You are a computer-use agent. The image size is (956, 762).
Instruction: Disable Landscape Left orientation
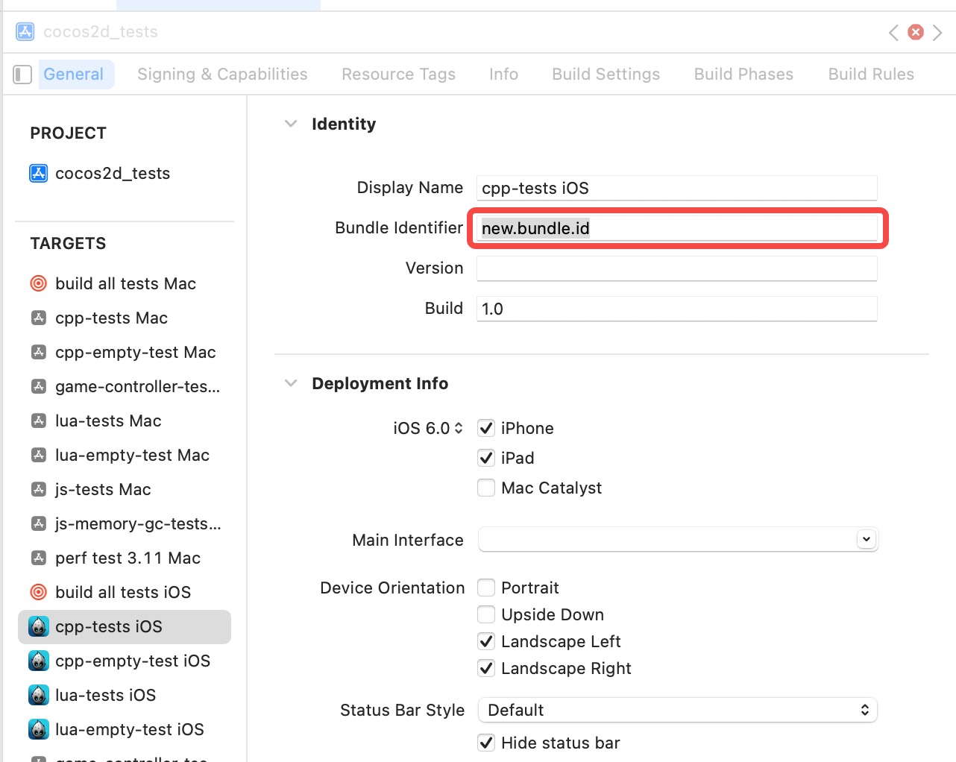point(486,641)
